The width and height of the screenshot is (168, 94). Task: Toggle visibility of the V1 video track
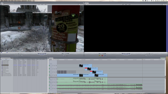point(50,75)
